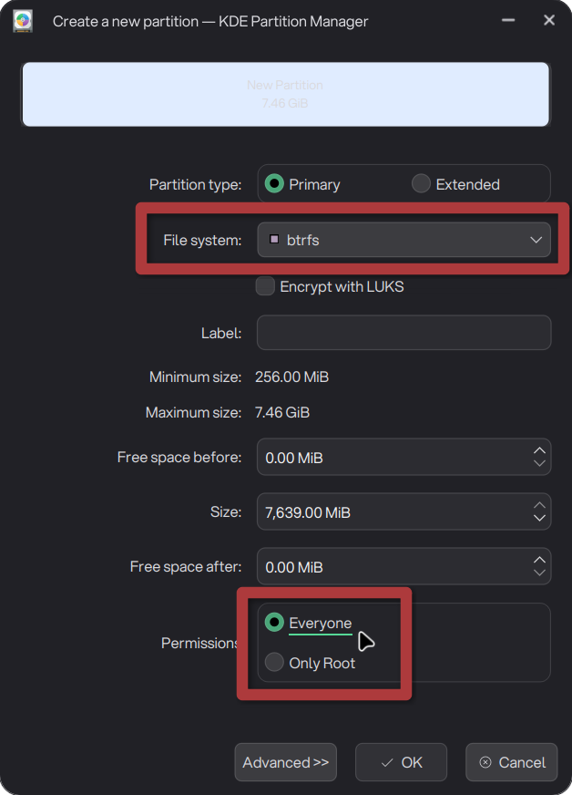Close the Create a new partition dialog
This screenshot has width=572, height=795.
(549, 20)
